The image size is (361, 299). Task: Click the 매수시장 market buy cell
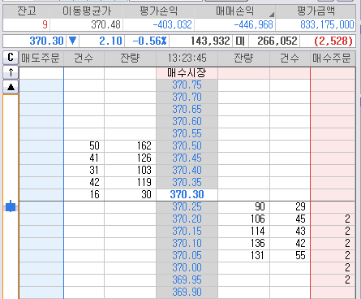click(x=187, y=73)
